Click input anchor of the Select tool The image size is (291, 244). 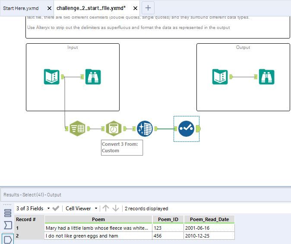click(175, 128)
